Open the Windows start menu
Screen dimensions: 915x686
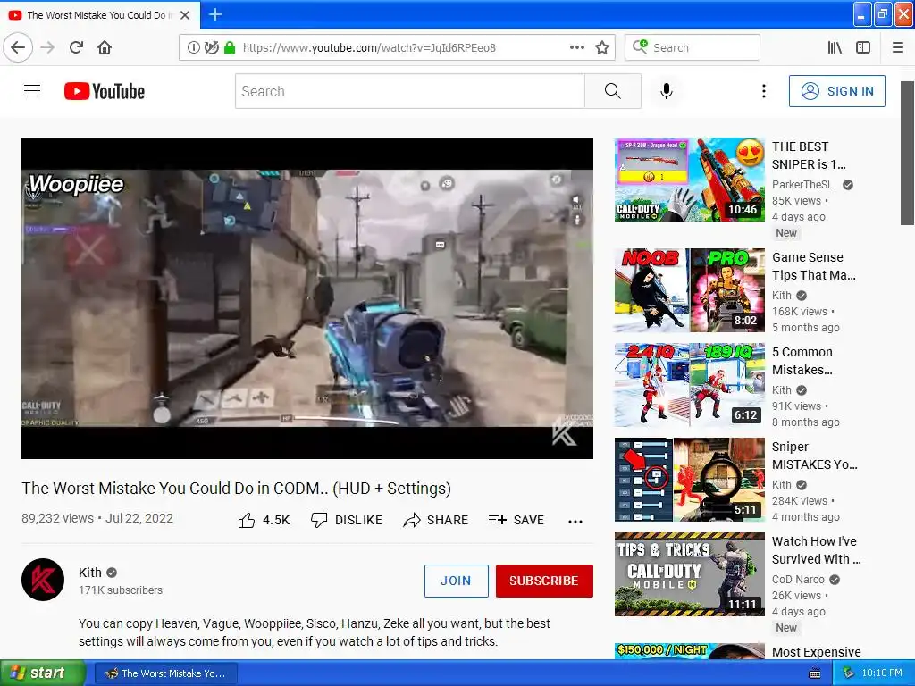[x=43, y=673]
